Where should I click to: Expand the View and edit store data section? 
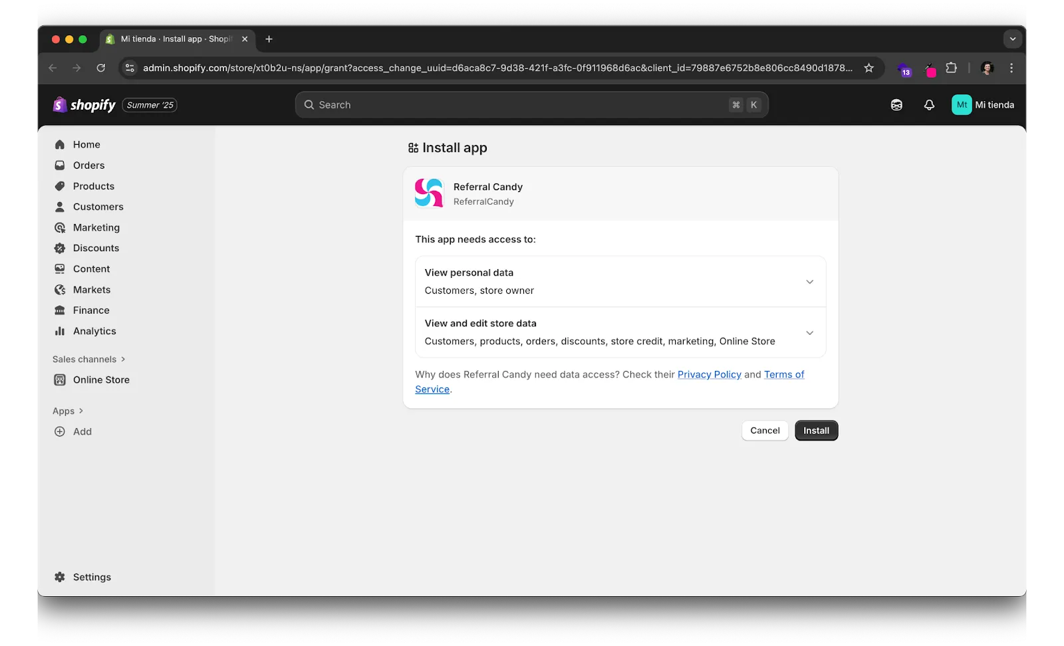809,332
